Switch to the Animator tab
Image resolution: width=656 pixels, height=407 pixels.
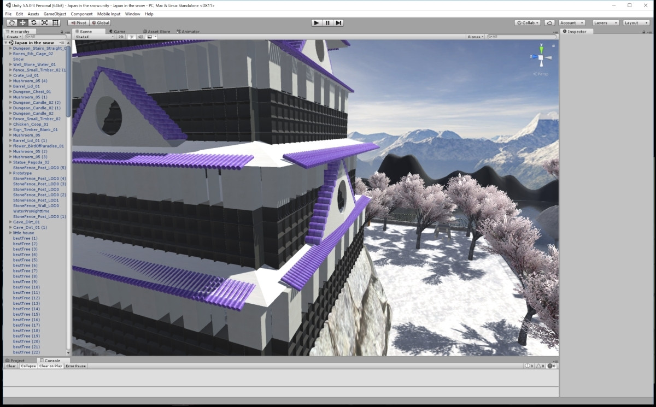pos(189,32)
